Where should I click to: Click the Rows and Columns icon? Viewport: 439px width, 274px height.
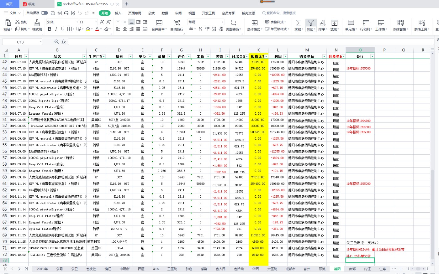(x=366, y=23)
